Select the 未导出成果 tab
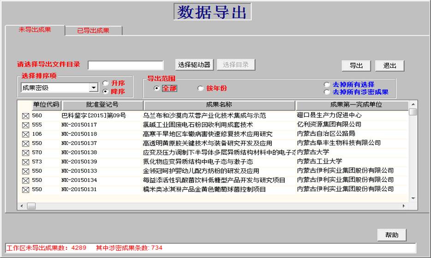 pos(35,30)
